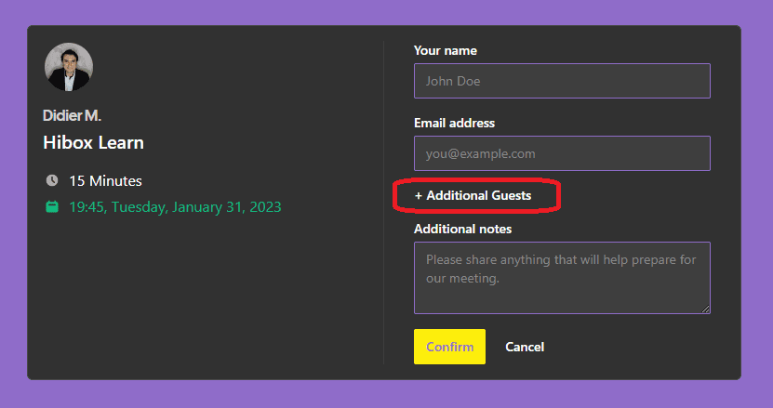
Task: Click the green calendar icon
Action: point(52,206)
